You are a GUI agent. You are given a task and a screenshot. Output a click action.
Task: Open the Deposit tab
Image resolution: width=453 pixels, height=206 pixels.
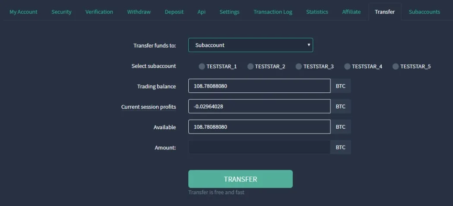point(174,12)
